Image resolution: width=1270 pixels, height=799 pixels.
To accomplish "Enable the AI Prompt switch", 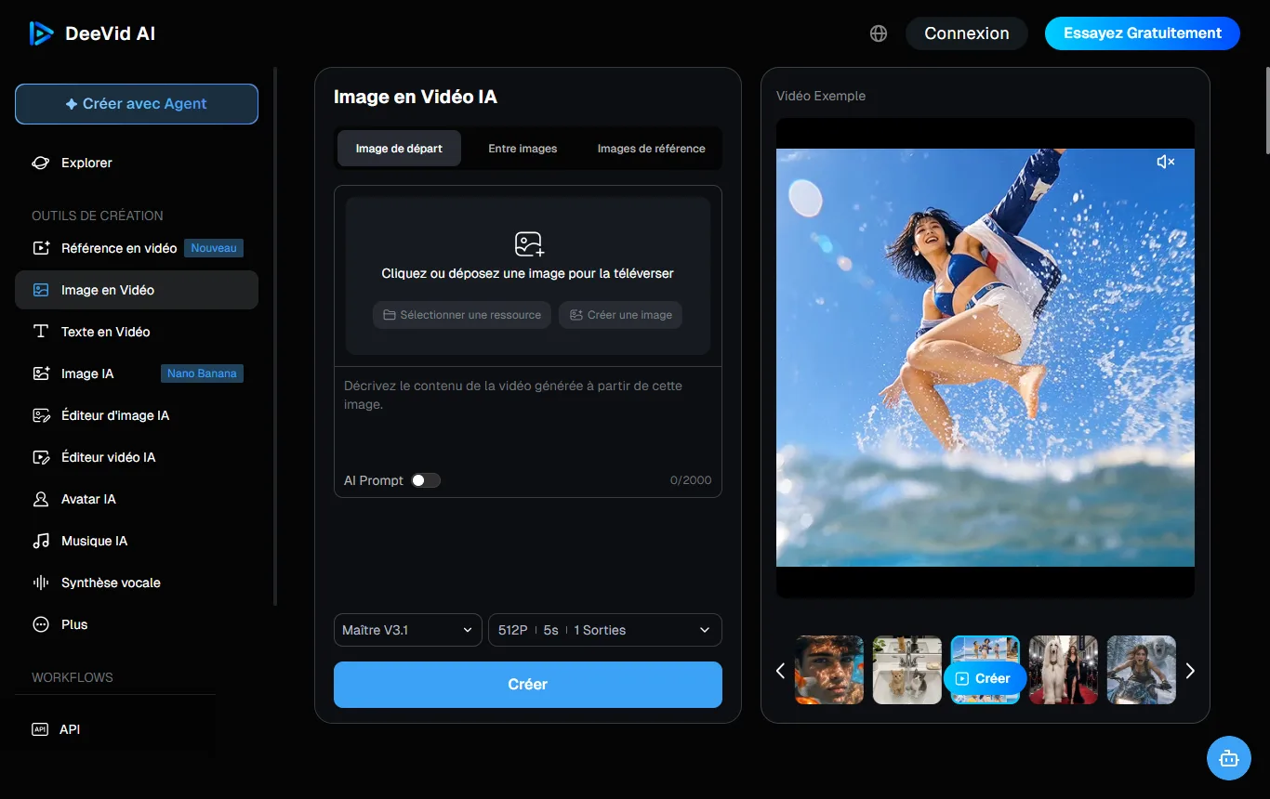I will pos(426,480).
